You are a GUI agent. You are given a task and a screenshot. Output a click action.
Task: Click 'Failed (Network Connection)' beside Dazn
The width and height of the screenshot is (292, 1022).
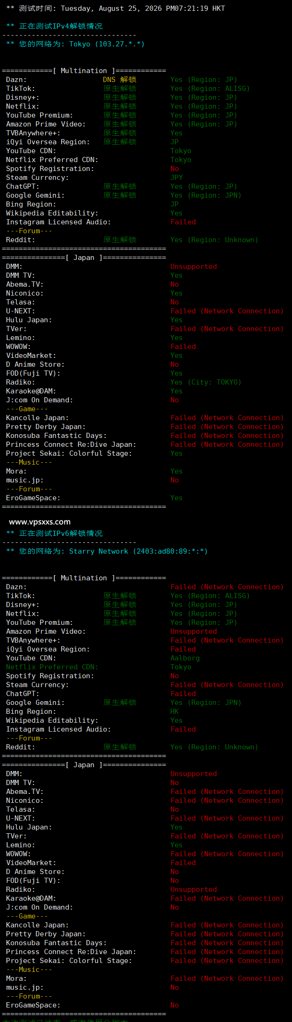click(227, 587)
